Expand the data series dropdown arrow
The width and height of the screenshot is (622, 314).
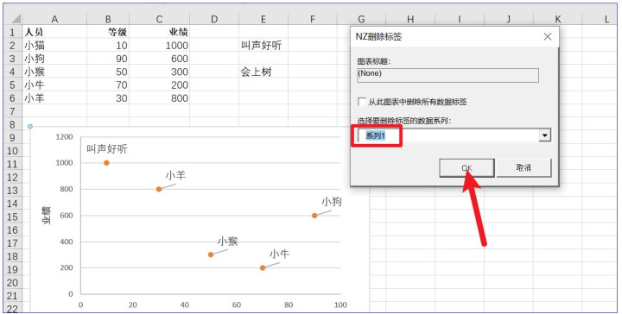point(545,135)
